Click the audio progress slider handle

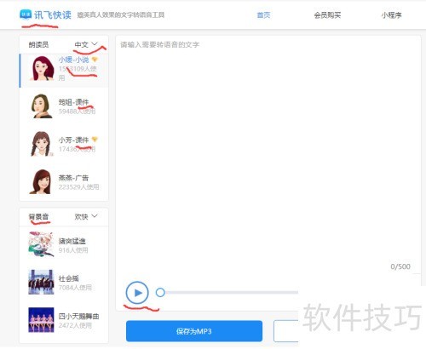[160, 292]
